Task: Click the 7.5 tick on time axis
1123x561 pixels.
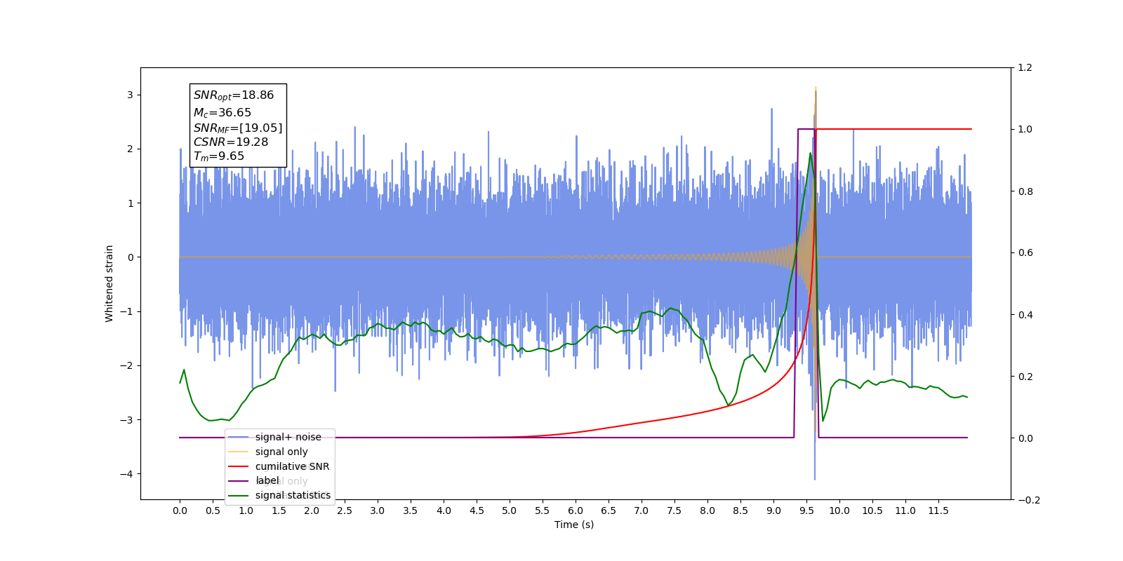Action: point(675,511)
